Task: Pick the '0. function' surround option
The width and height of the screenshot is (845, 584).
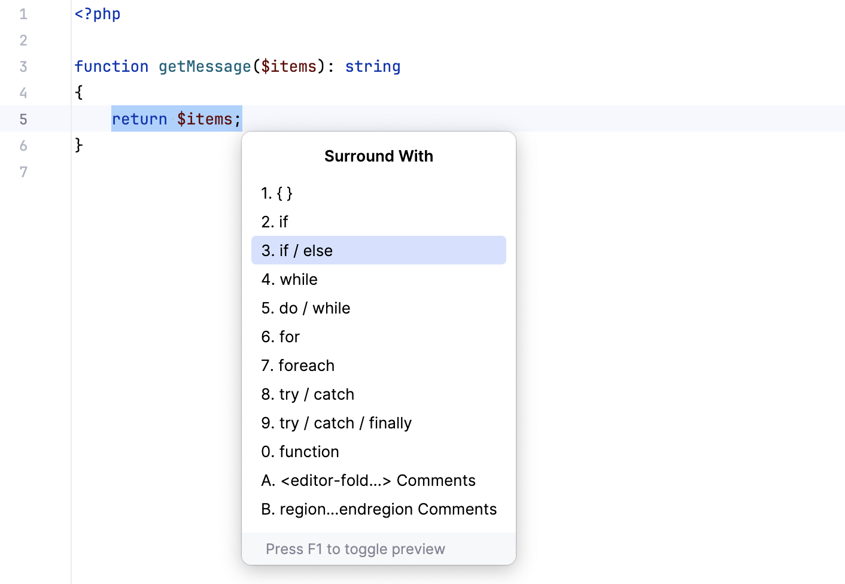Action: (300, 452)
